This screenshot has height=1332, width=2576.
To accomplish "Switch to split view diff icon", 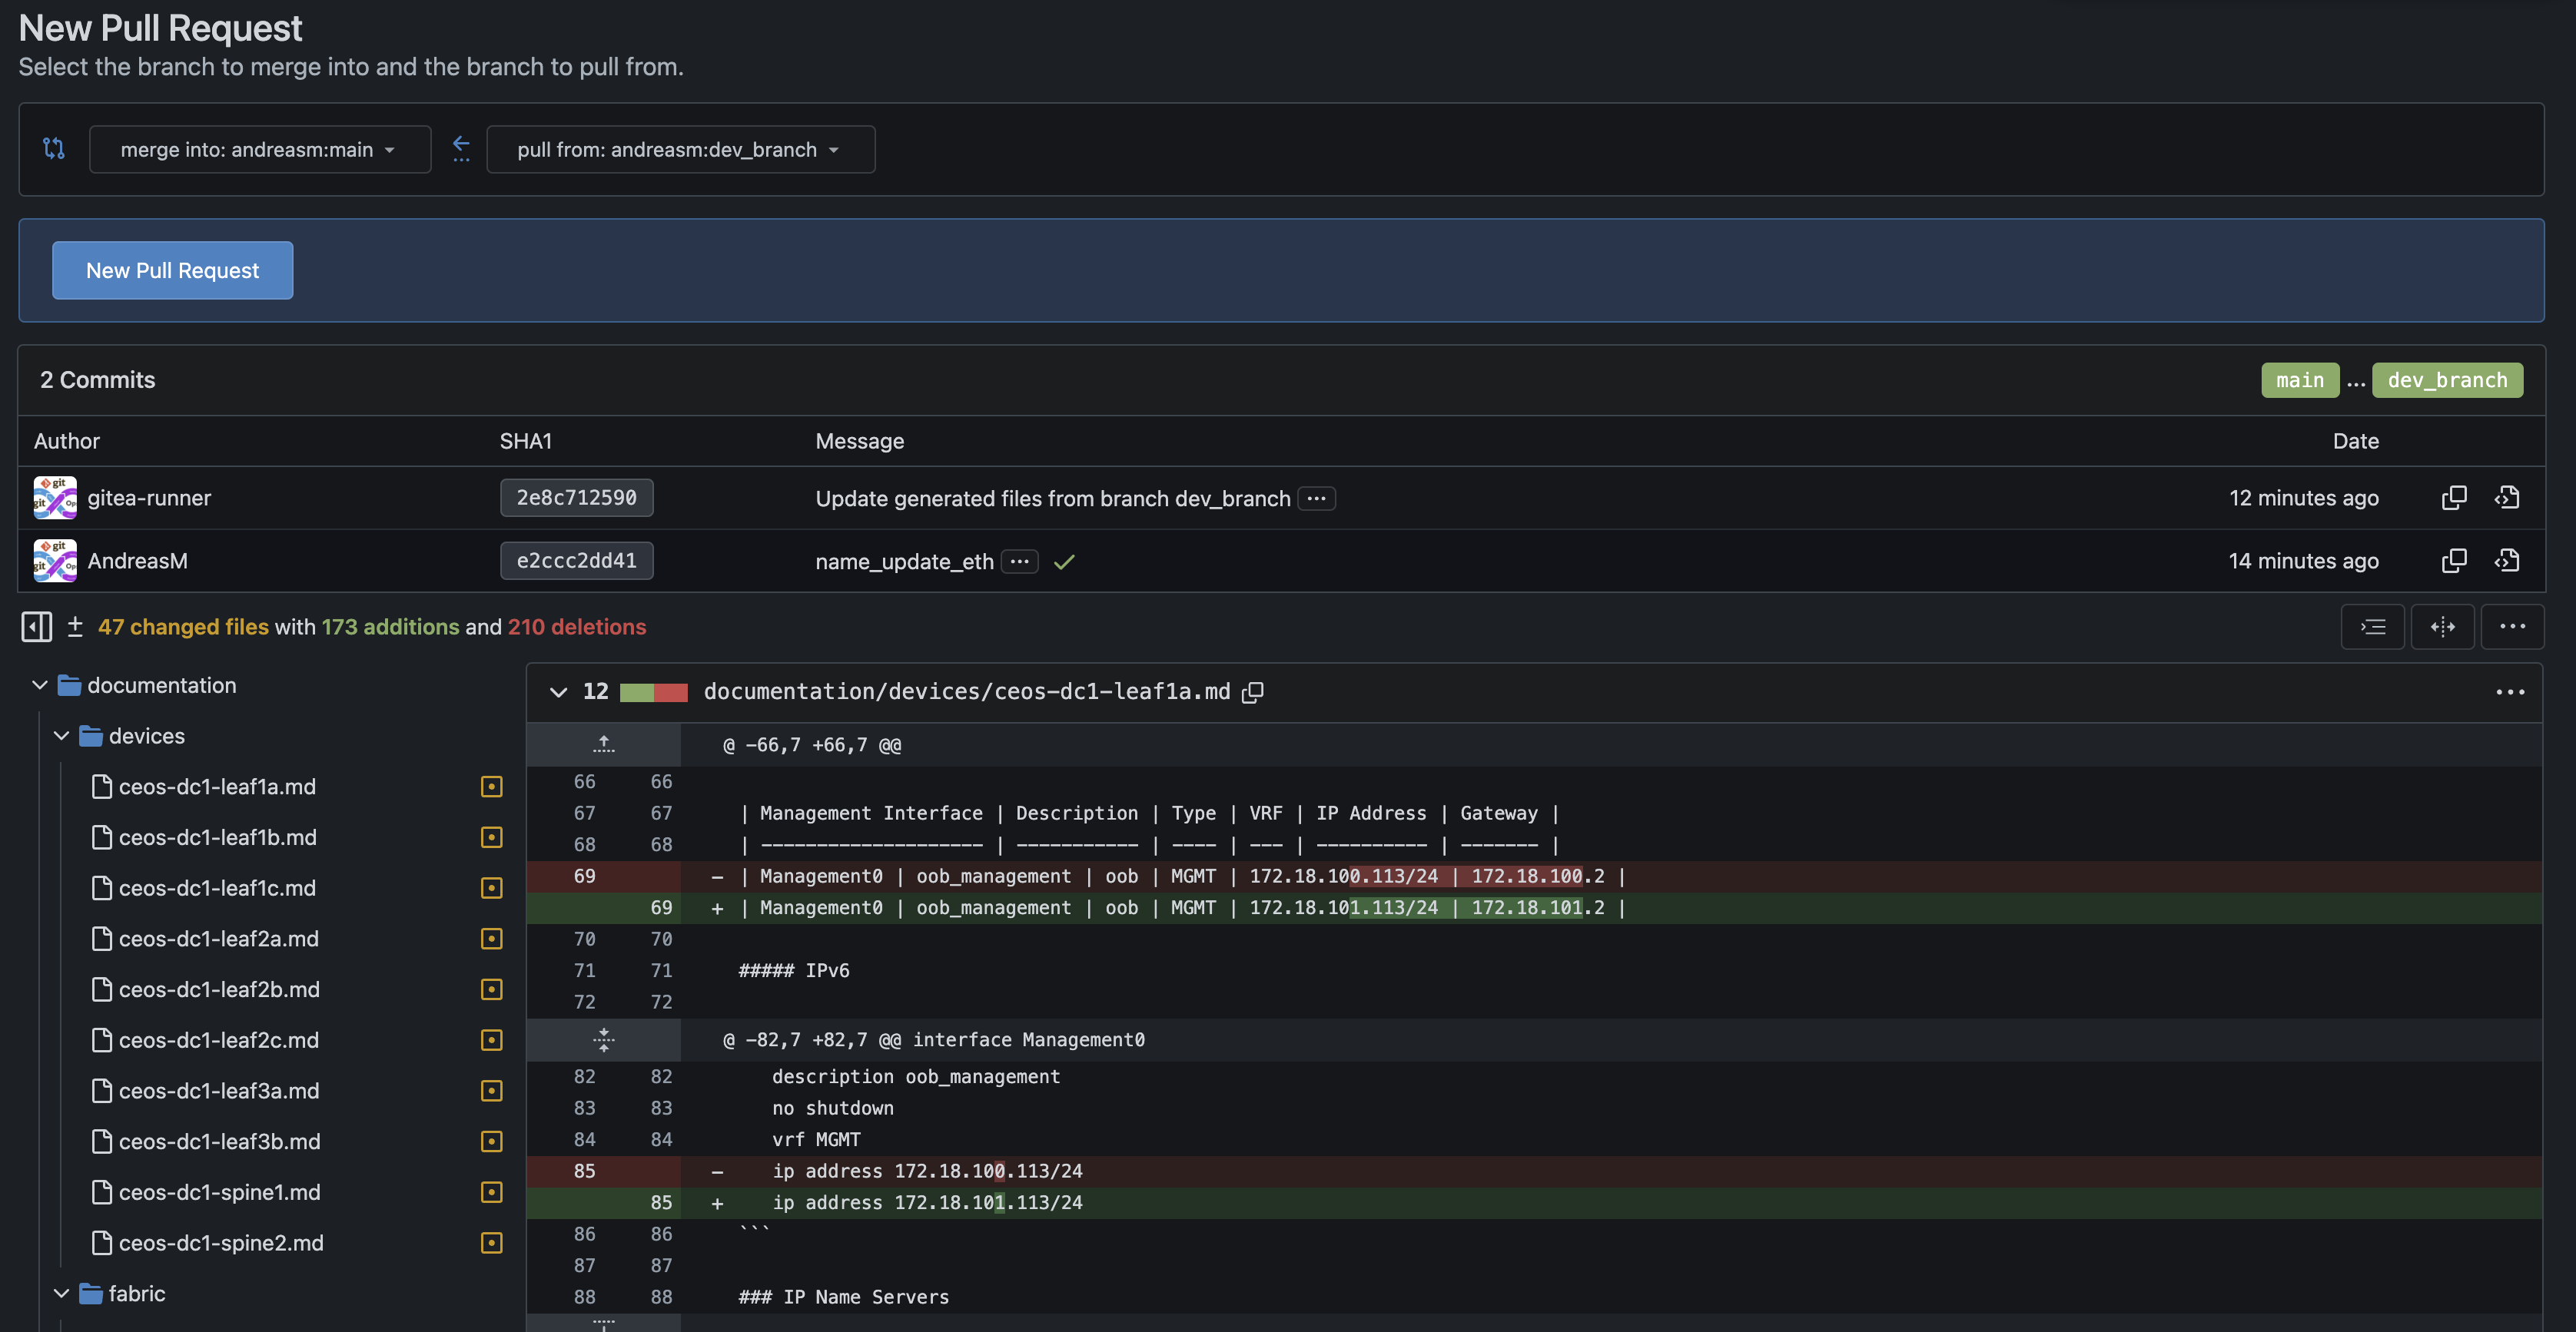I will pos(2443,627).
